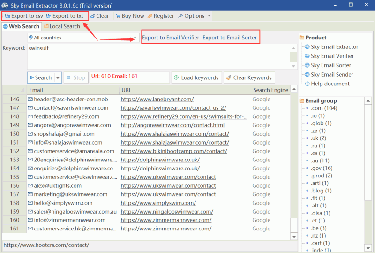Click the Export to csv toolbar icon
The height and width of the screenshot is (253, 375).
(x=7, y=16)
